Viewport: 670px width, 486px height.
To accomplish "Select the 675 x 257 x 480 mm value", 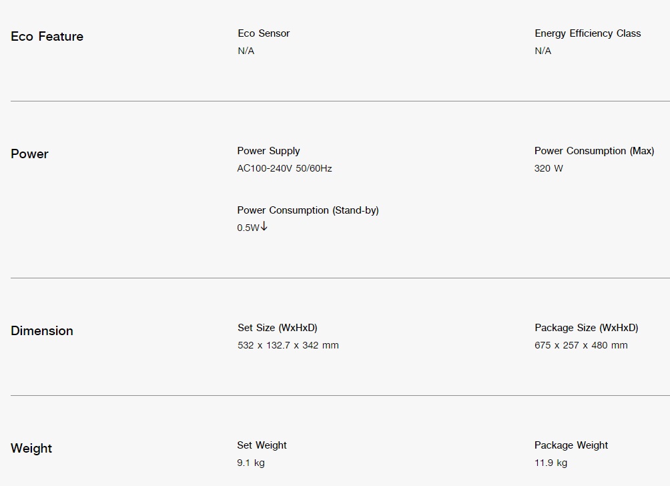I will (x=581, y=345).
